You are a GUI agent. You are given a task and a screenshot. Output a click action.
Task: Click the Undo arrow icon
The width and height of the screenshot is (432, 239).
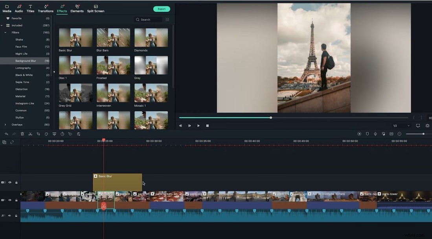point(6,134)
